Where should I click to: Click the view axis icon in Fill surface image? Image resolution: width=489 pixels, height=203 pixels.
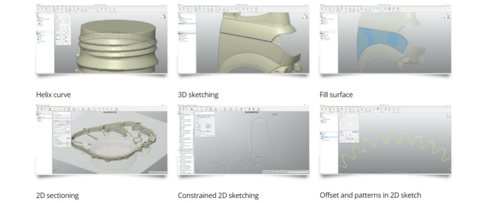pyautogui.click(x=447, y=16)
